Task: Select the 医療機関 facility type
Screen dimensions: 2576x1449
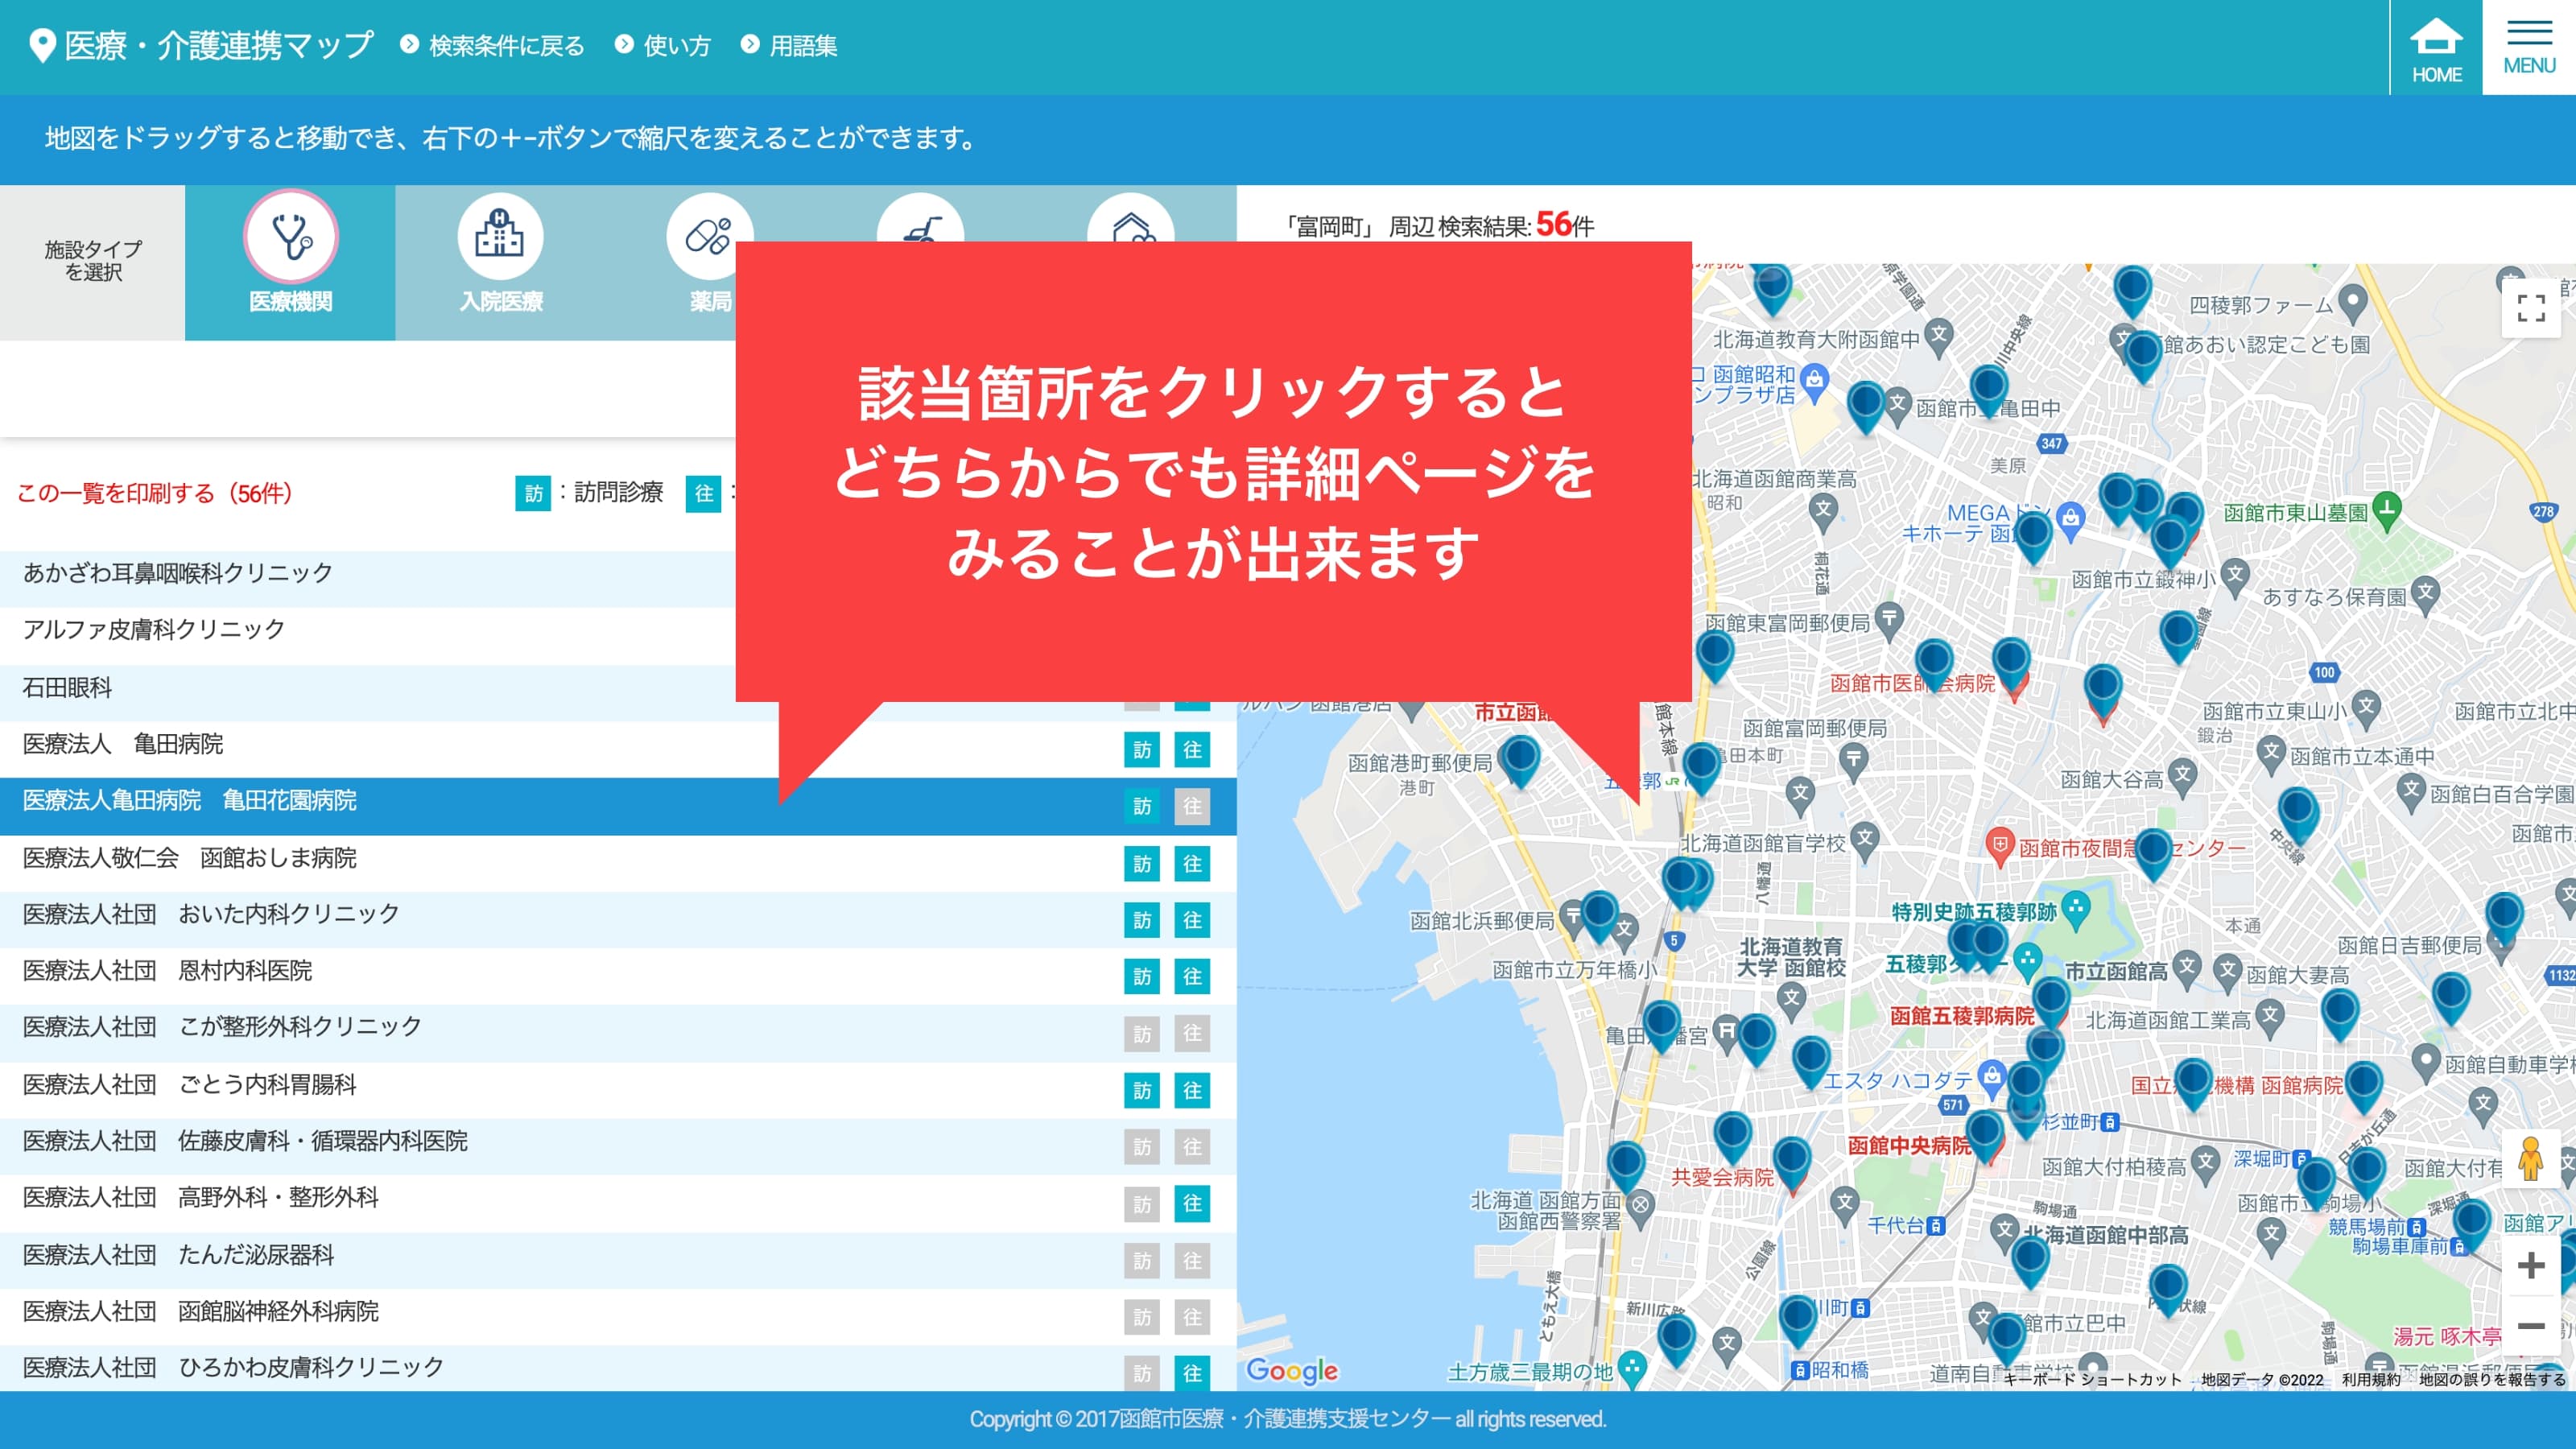Action: click(290, 262)
